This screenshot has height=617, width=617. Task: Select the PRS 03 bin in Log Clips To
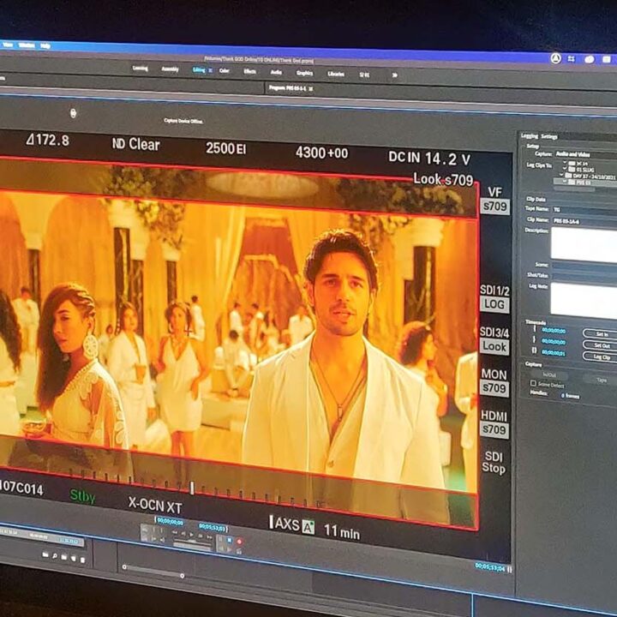(x=585, y=183)
